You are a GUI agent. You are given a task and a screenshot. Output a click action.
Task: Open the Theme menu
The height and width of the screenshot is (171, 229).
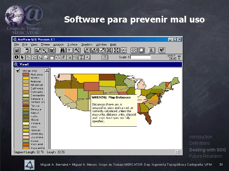45,45
